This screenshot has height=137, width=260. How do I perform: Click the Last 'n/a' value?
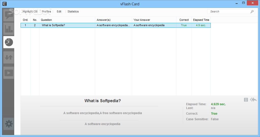pyautogui.click(x=213, y=108)
